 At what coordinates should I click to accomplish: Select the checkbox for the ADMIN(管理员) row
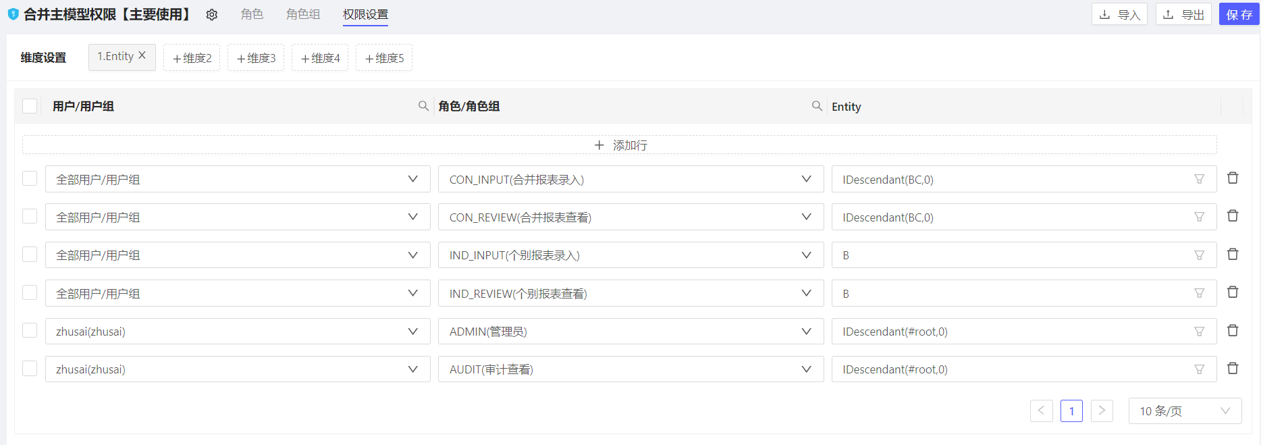(x=30, y=331)
